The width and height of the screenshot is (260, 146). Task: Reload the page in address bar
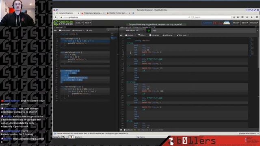point(189,17)
